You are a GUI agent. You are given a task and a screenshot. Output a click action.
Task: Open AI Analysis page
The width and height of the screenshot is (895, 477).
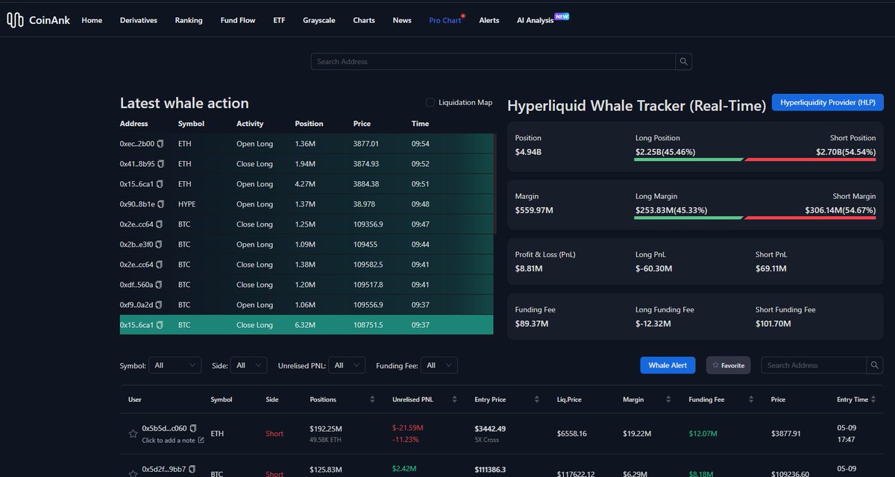click(536, 20)
